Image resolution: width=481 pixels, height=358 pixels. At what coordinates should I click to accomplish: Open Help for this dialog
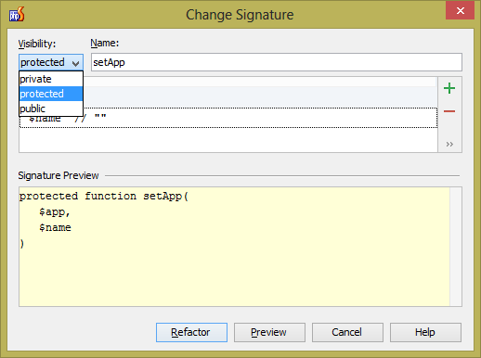(425, 332)
